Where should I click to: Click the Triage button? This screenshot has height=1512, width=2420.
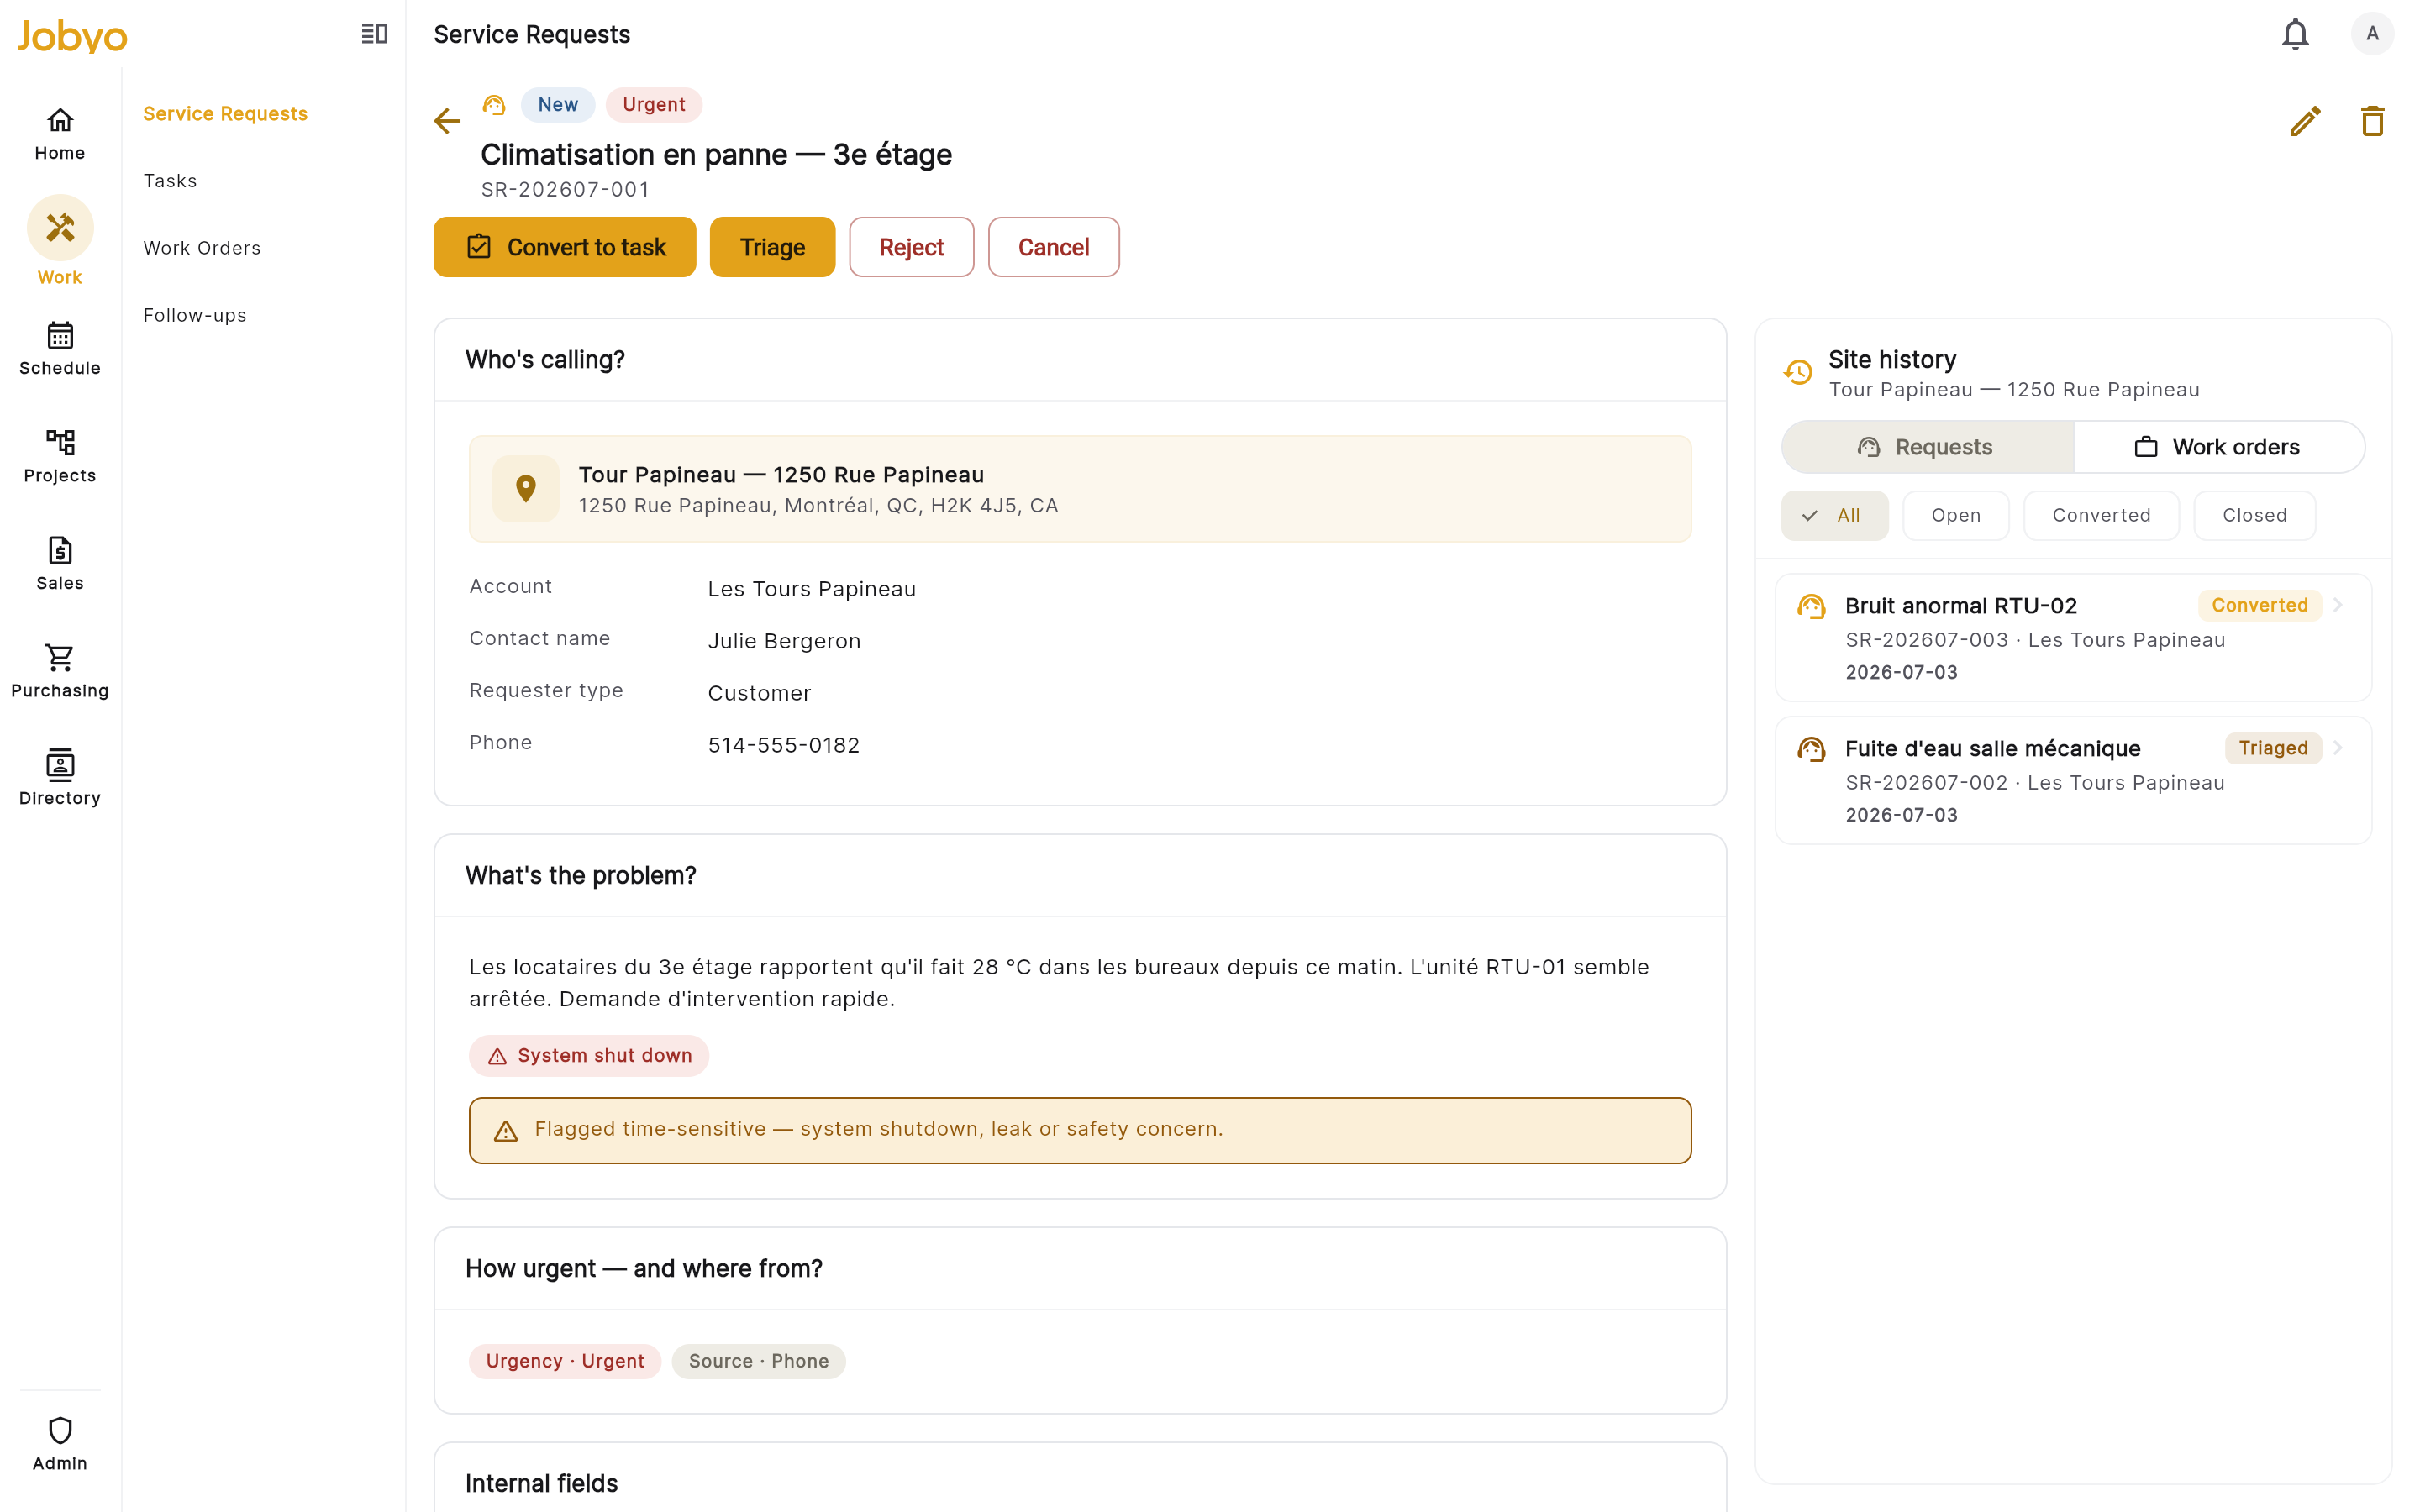coord(772,247)
